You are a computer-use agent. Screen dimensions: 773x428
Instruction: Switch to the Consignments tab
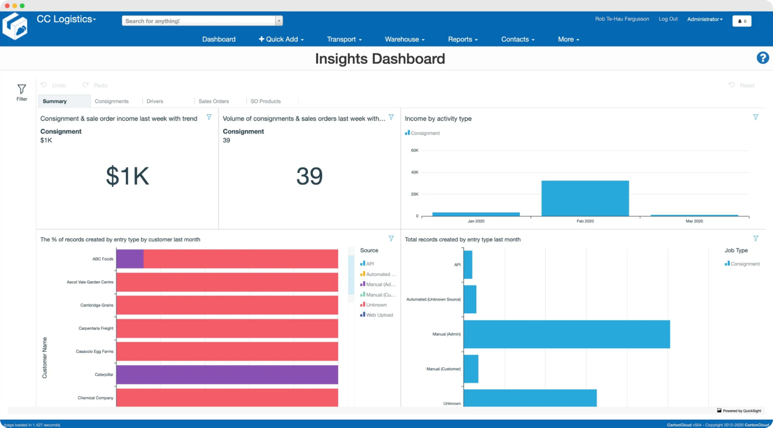coord(113,101)
